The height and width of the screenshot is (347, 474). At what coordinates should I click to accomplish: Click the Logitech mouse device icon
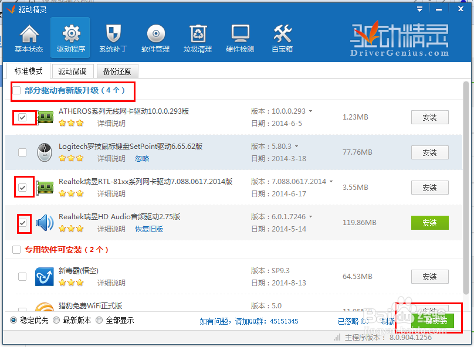point(45,152)
